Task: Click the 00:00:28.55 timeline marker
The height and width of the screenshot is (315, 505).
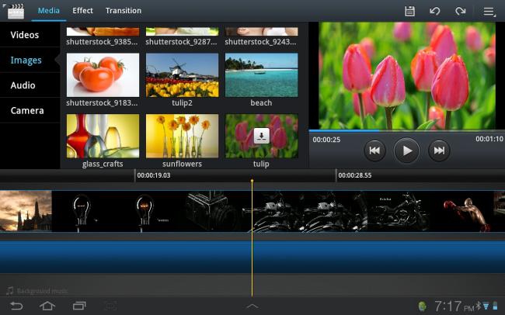Action: [x=354, y=175]
